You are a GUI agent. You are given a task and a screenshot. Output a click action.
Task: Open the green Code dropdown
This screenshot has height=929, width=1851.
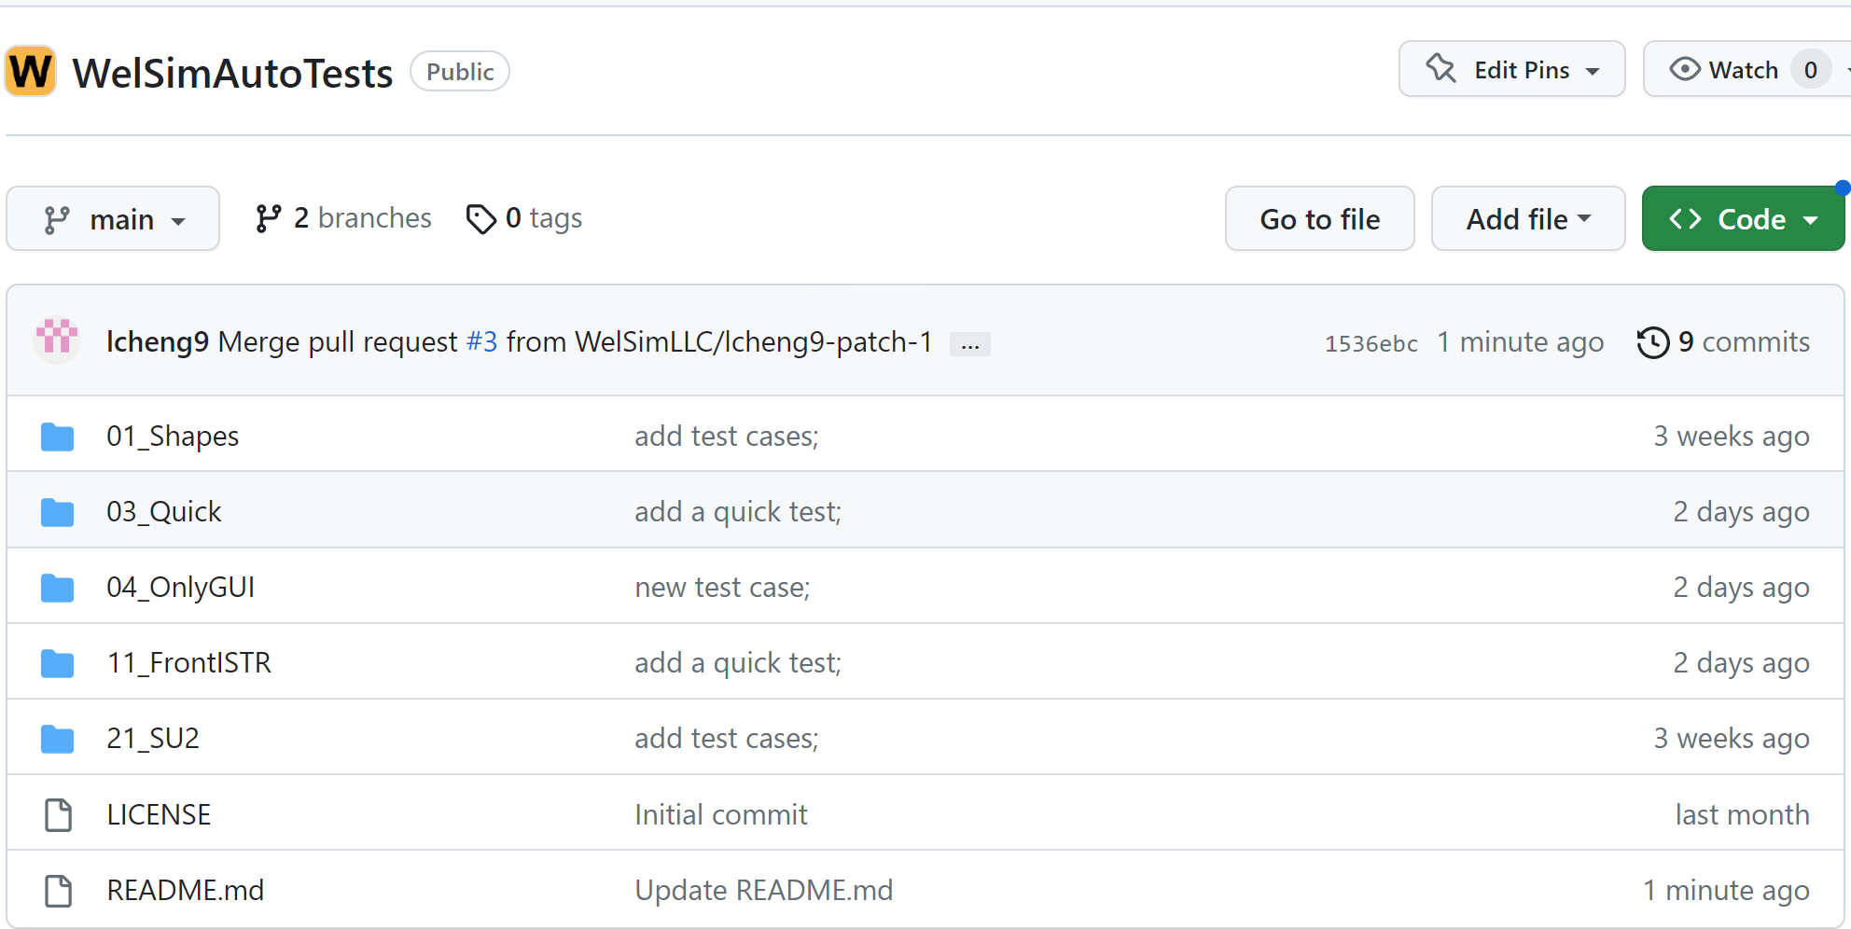[1743, 219]
